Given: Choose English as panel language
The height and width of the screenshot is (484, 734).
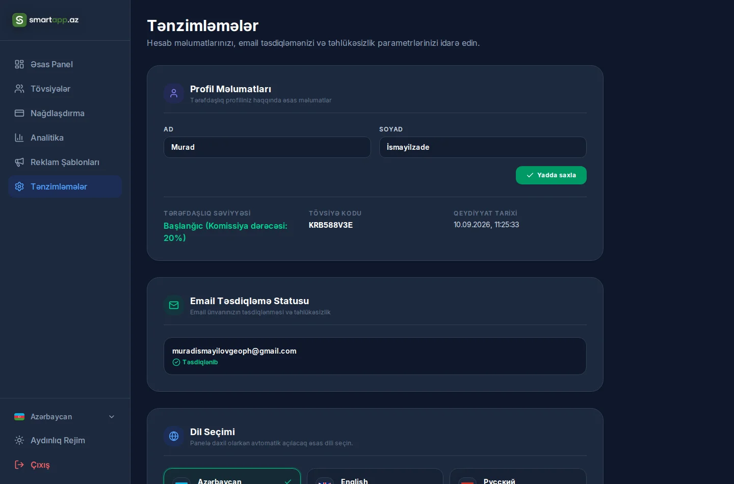Looking at the screenshot, I should coord(375,476).
